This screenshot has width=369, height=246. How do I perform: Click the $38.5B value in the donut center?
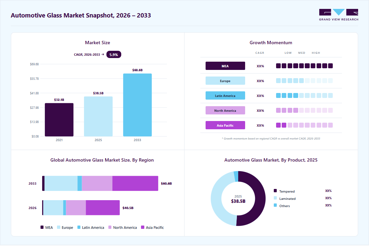[238, 201]
